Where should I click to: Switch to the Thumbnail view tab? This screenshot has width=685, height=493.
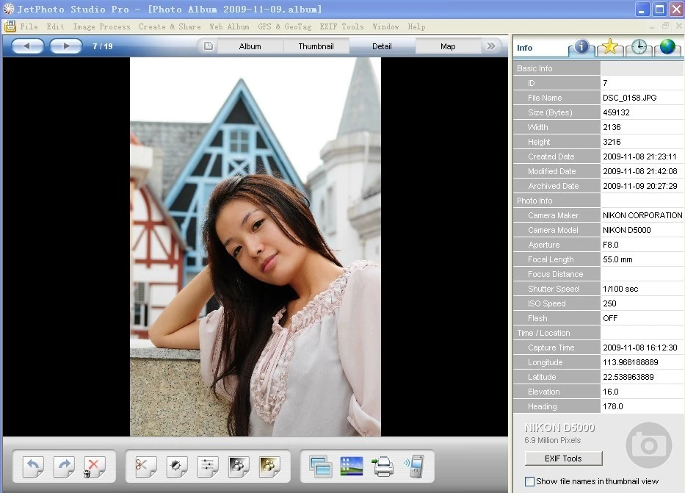point(316,46)
